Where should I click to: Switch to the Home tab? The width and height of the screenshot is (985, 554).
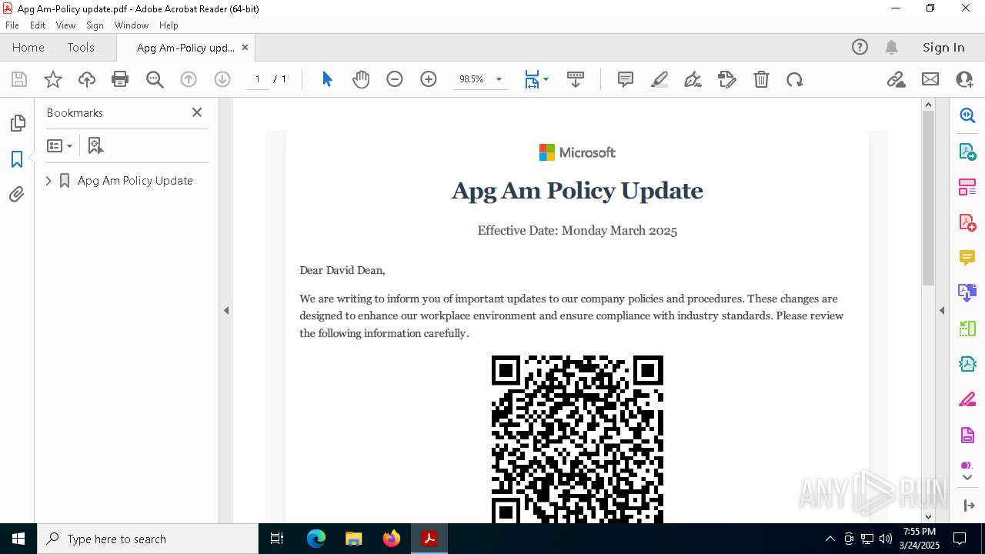tap(28, 47)
